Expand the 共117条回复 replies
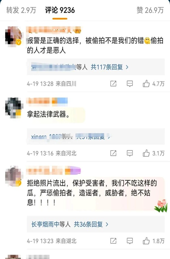170x259 pixels. [110, 67]
